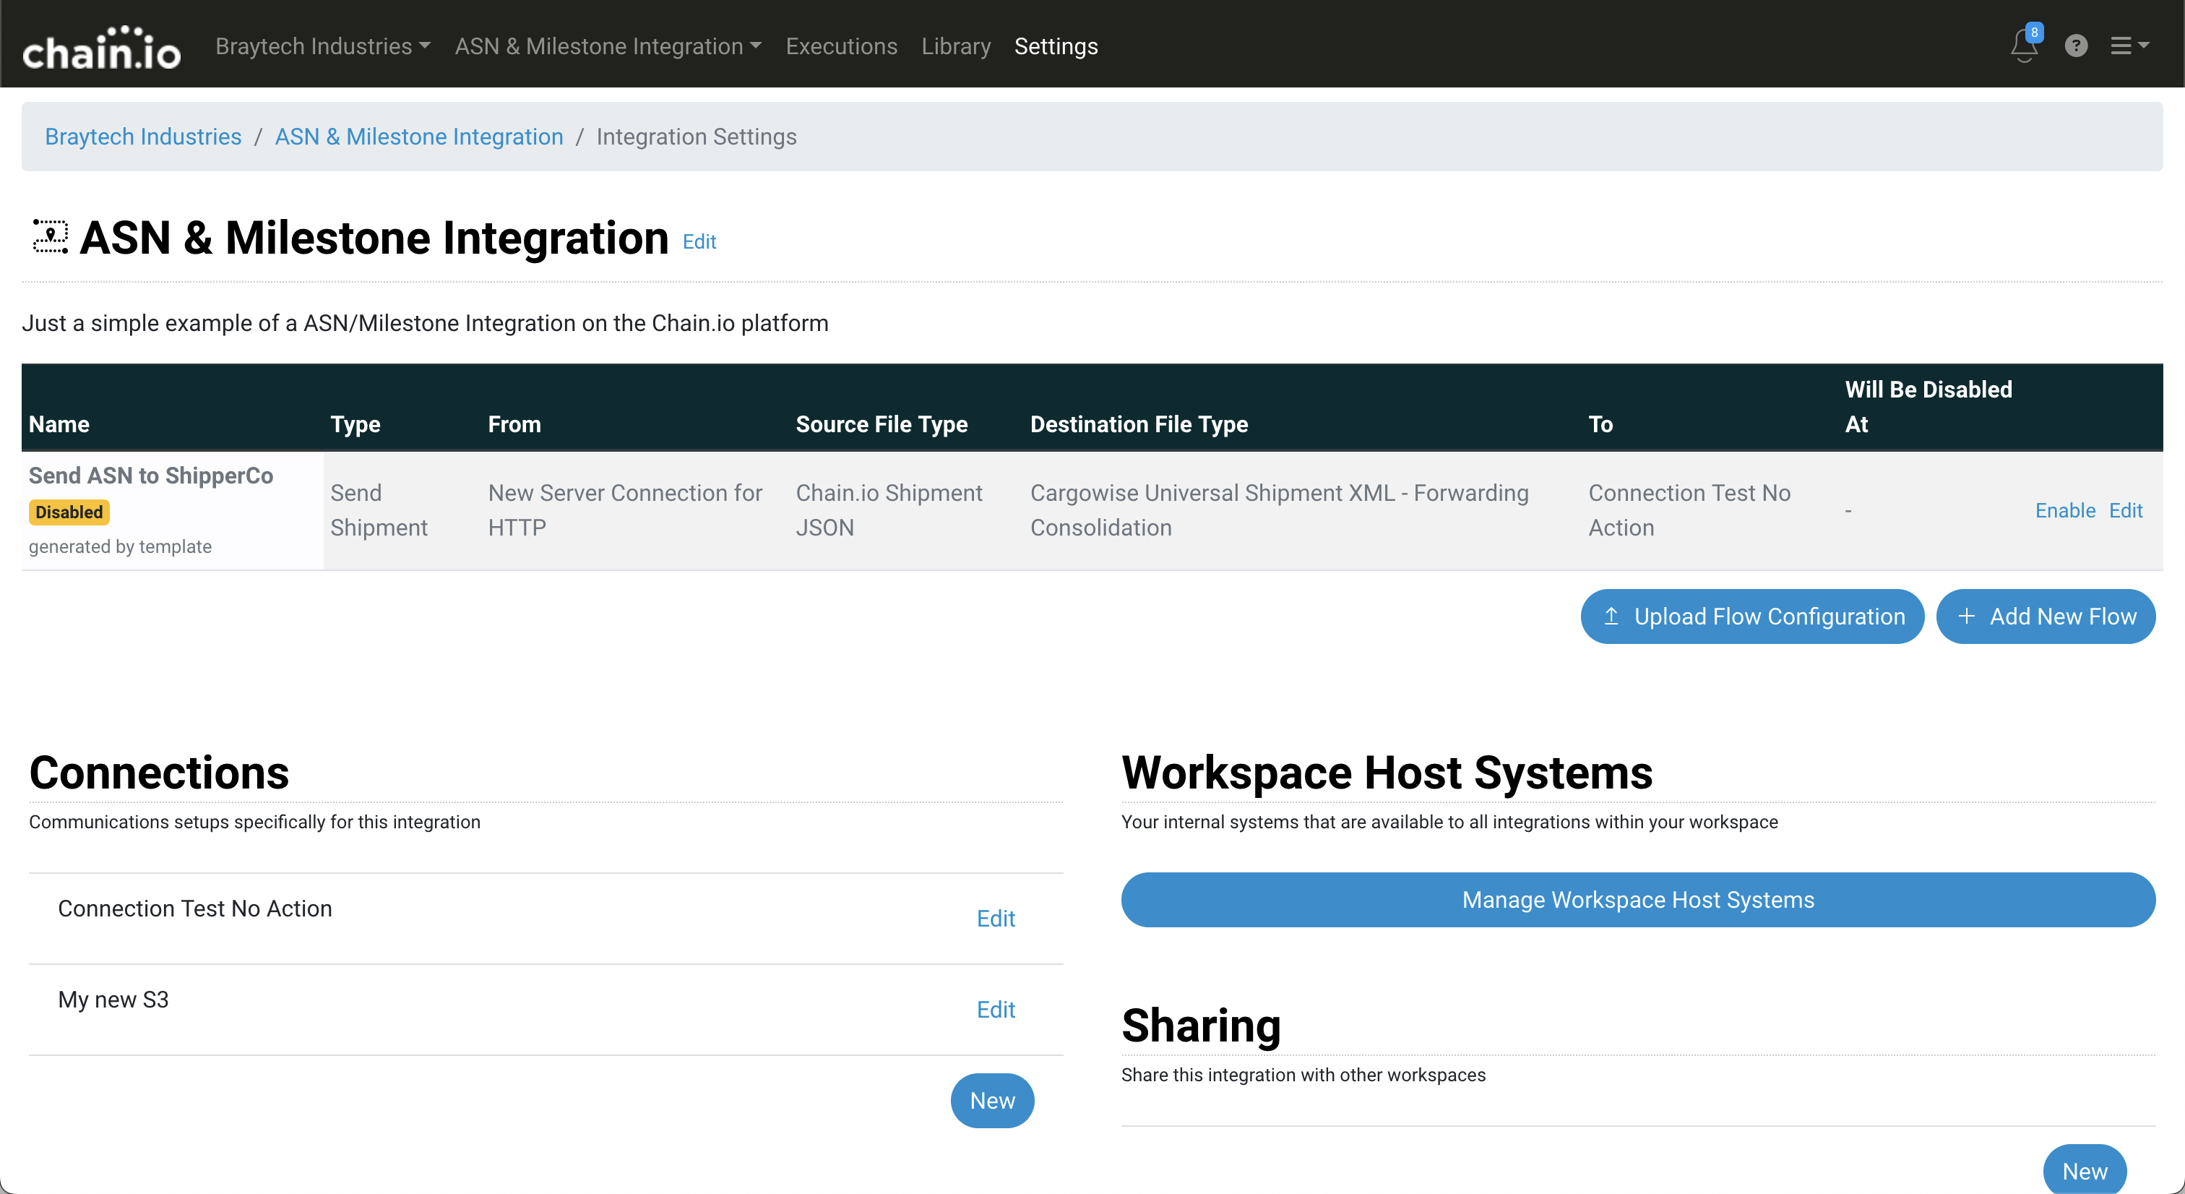
Task: Click the Sharing heading
Action: tap(1200, 1025)
